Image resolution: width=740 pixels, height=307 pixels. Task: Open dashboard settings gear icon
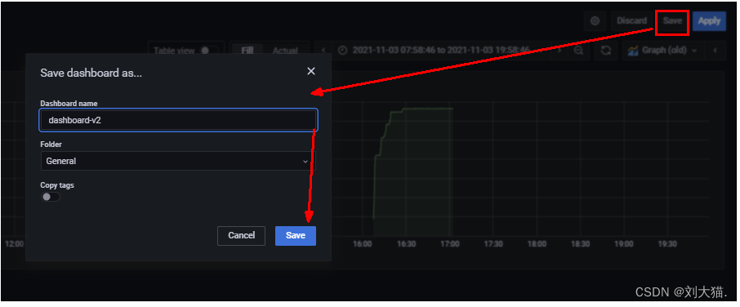[595, 21]
